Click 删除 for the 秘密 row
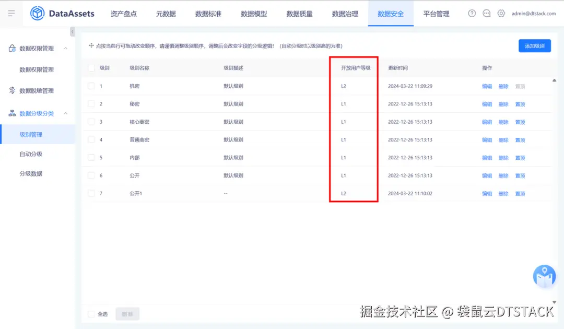 point(503,104)
